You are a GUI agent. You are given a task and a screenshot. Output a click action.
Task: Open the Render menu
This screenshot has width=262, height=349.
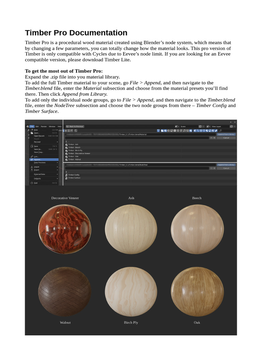click(44, 126)
